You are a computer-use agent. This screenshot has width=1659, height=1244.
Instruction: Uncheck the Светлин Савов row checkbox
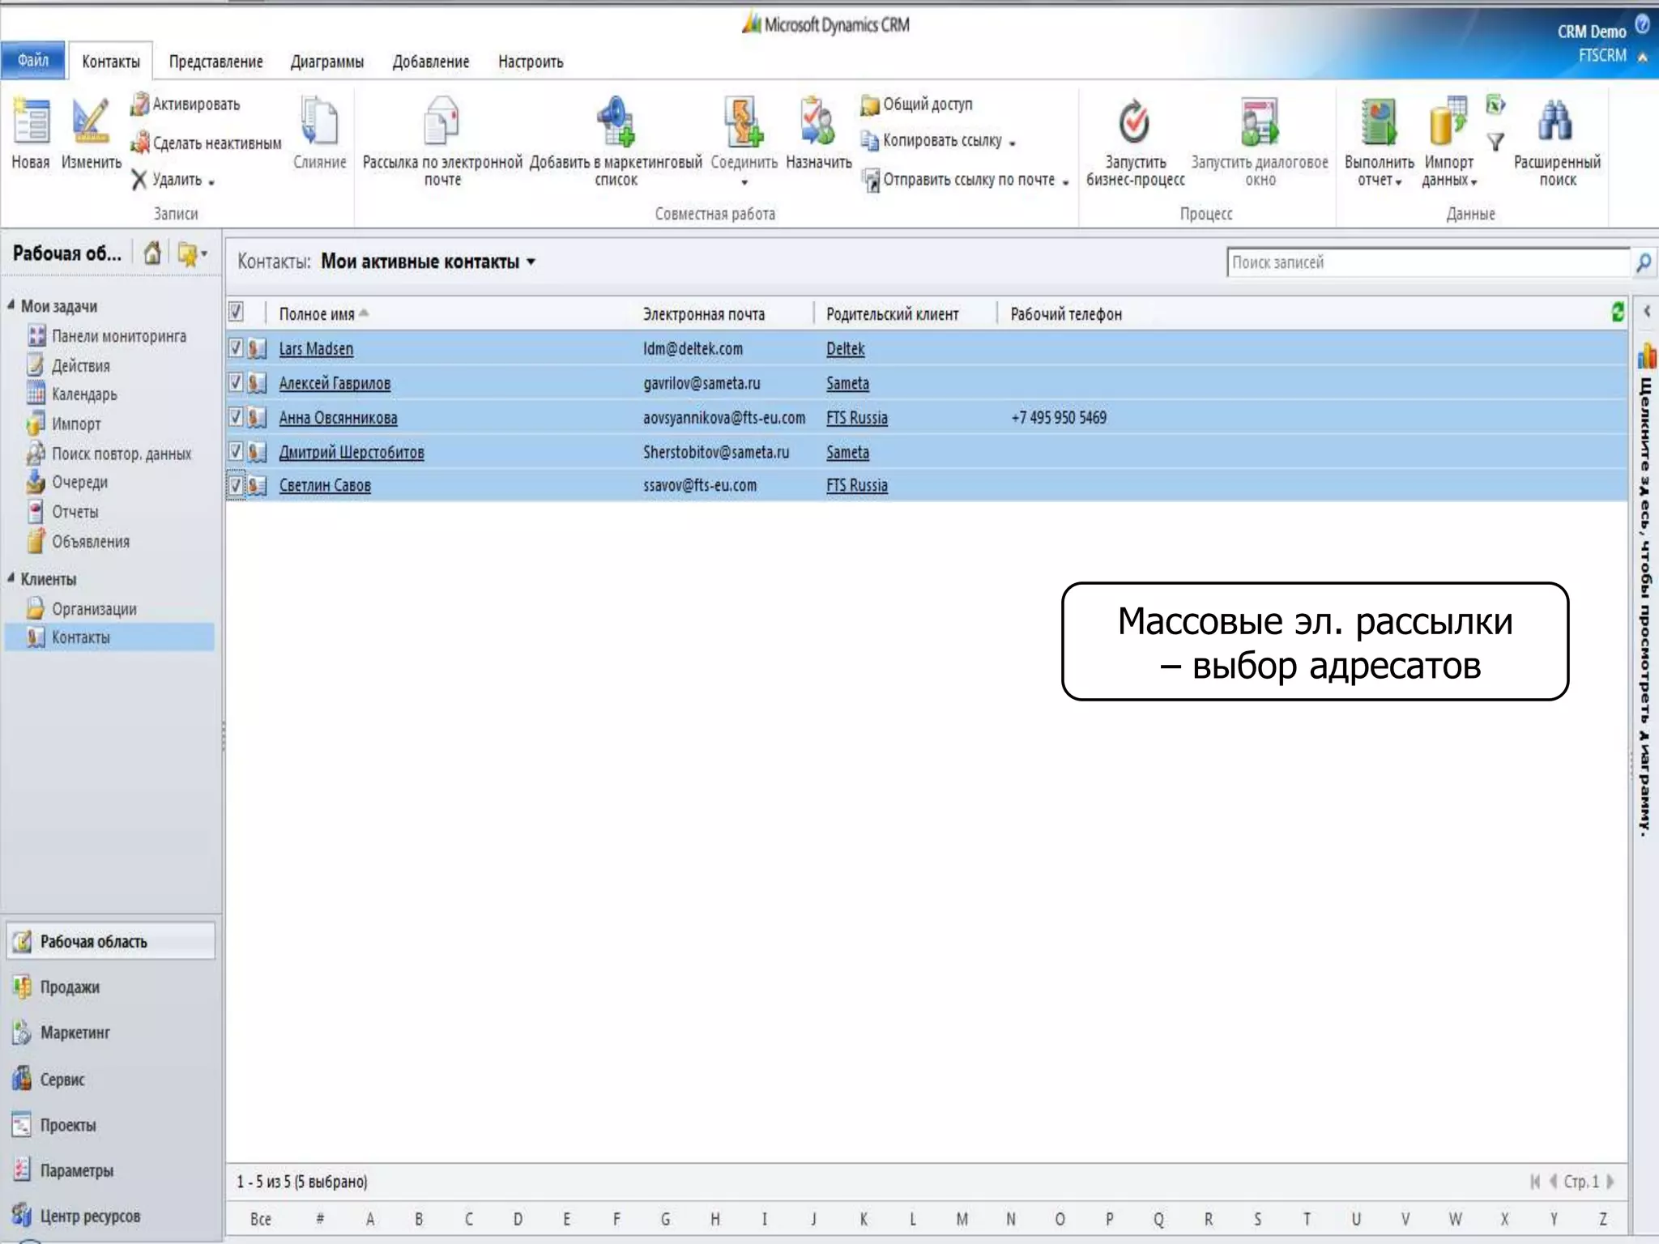click(236, 485)
